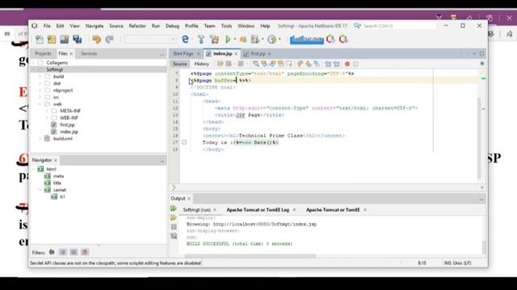Click the Undo arrow icon
517x290 pixels.
click(x=97, y=39)
